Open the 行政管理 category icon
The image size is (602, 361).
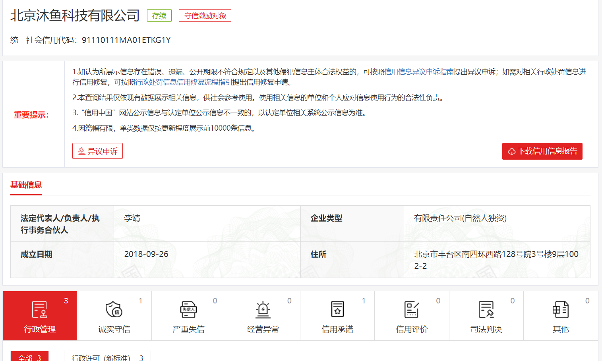(x=39, y=310)
